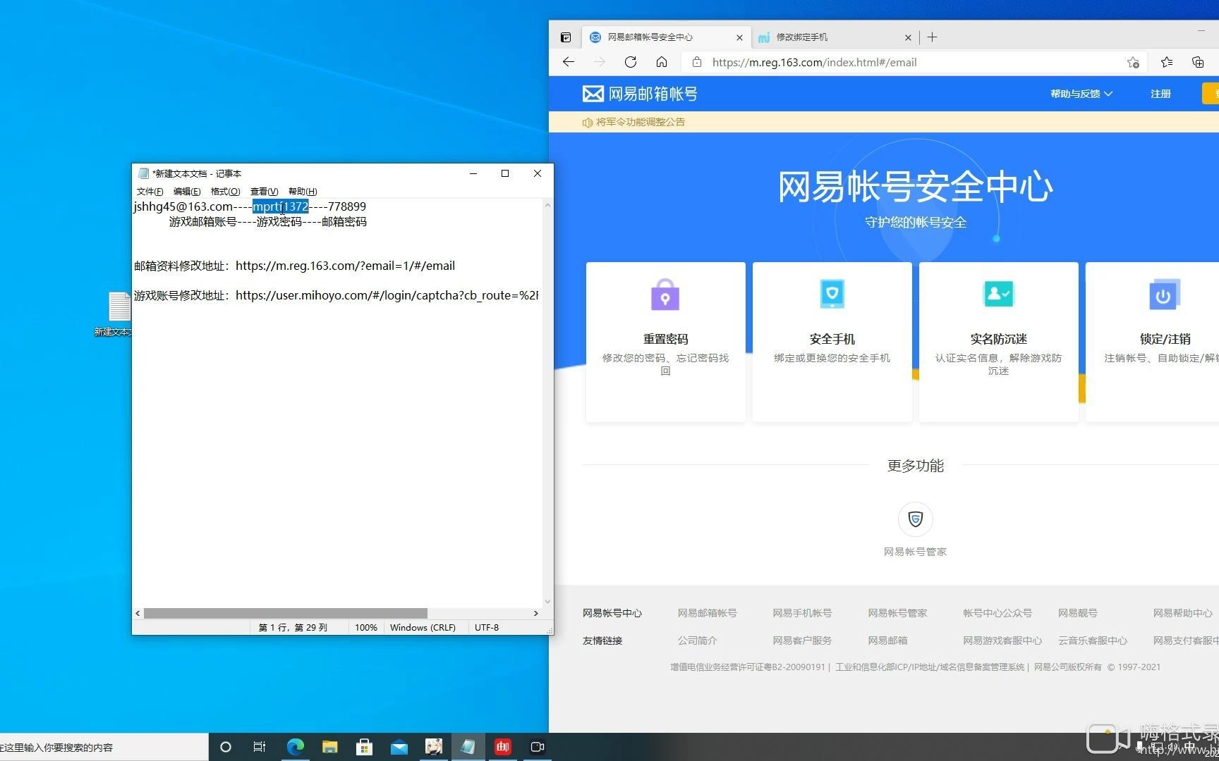Image resolution: width=1219 pixels, height=761 pixels.
Task: Launch Microsoft Edge from taskbar
Action: click(x=295, y=747)
